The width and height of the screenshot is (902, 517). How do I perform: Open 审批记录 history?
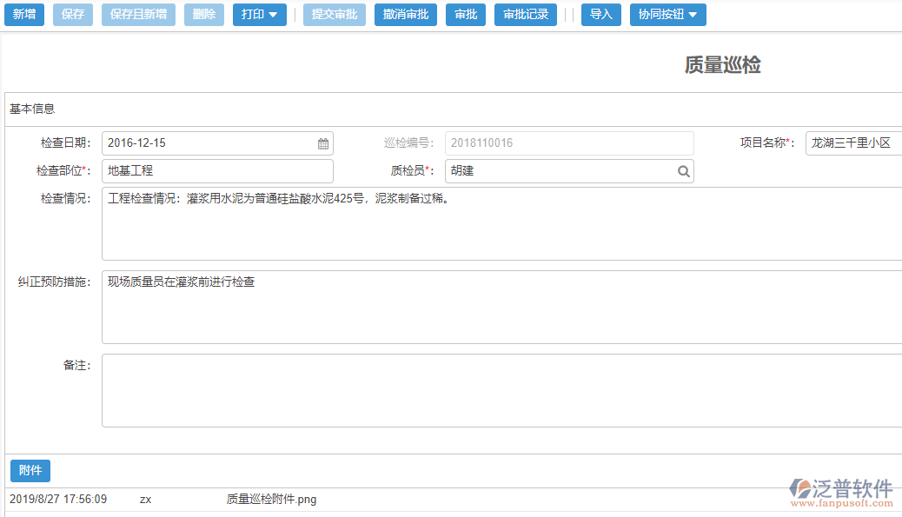526,15
